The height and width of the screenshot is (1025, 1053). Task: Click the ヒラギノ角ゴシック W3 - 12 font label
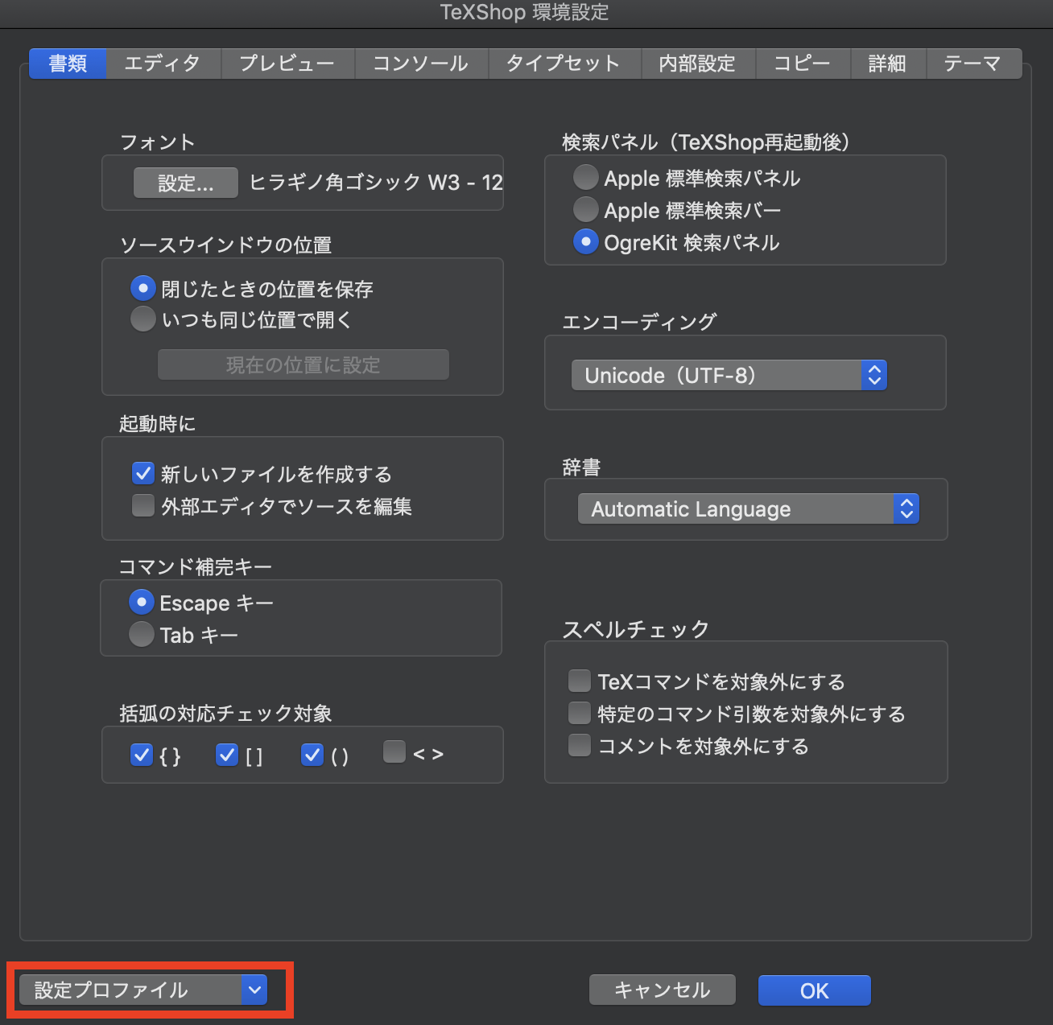376,183
